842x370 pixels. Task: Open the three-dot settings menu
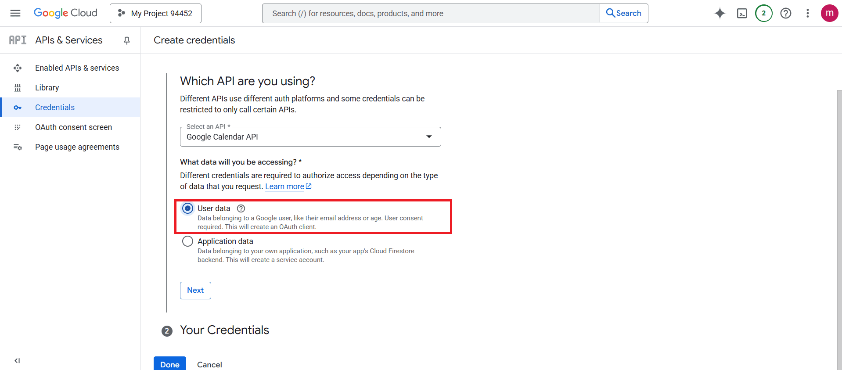807,13
